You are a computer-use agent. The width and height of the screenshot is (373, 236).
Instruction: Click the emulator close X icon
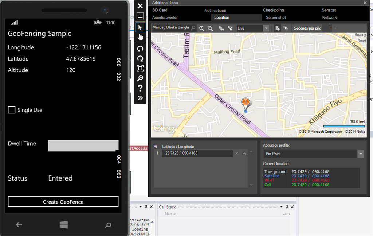click(x=140, y=6)
